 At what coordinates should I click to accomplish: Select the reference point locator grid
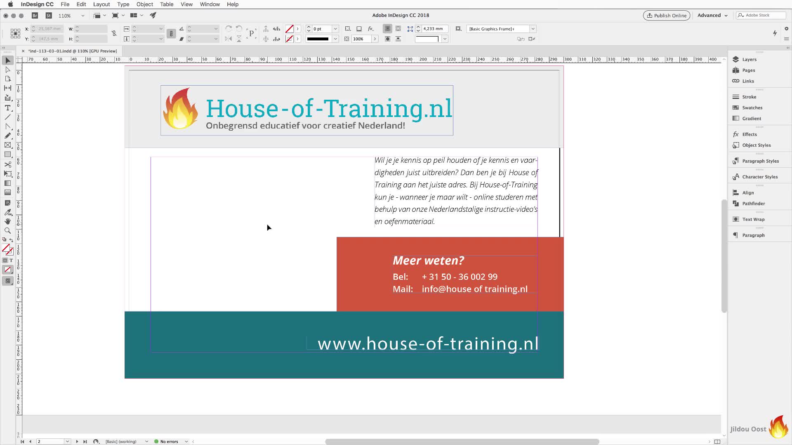(x=15, y=34)
